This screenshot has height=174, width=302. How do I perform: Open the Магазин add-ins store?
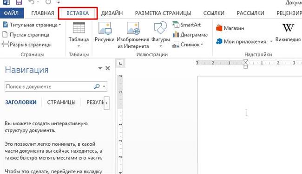(230, 28)
